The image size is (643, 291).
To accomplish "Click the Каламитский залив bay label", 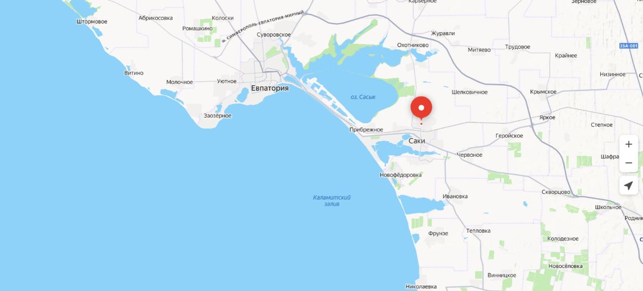I will point(332,201).
